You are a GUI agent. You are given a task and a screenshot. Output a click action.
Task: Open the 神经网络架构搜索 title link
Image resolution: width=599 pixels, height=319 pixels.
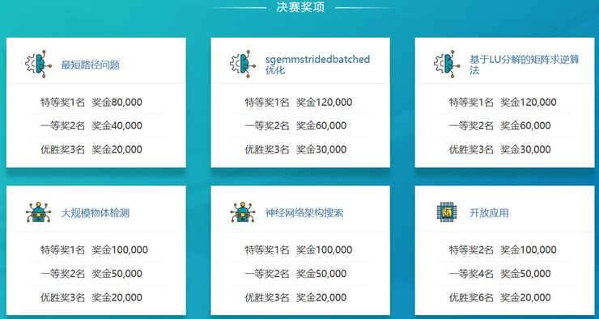[x=304, y=213]
